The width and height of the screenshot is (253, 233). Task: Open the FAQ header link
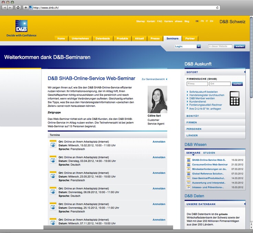pyautogui.click(x=160, y=21)
